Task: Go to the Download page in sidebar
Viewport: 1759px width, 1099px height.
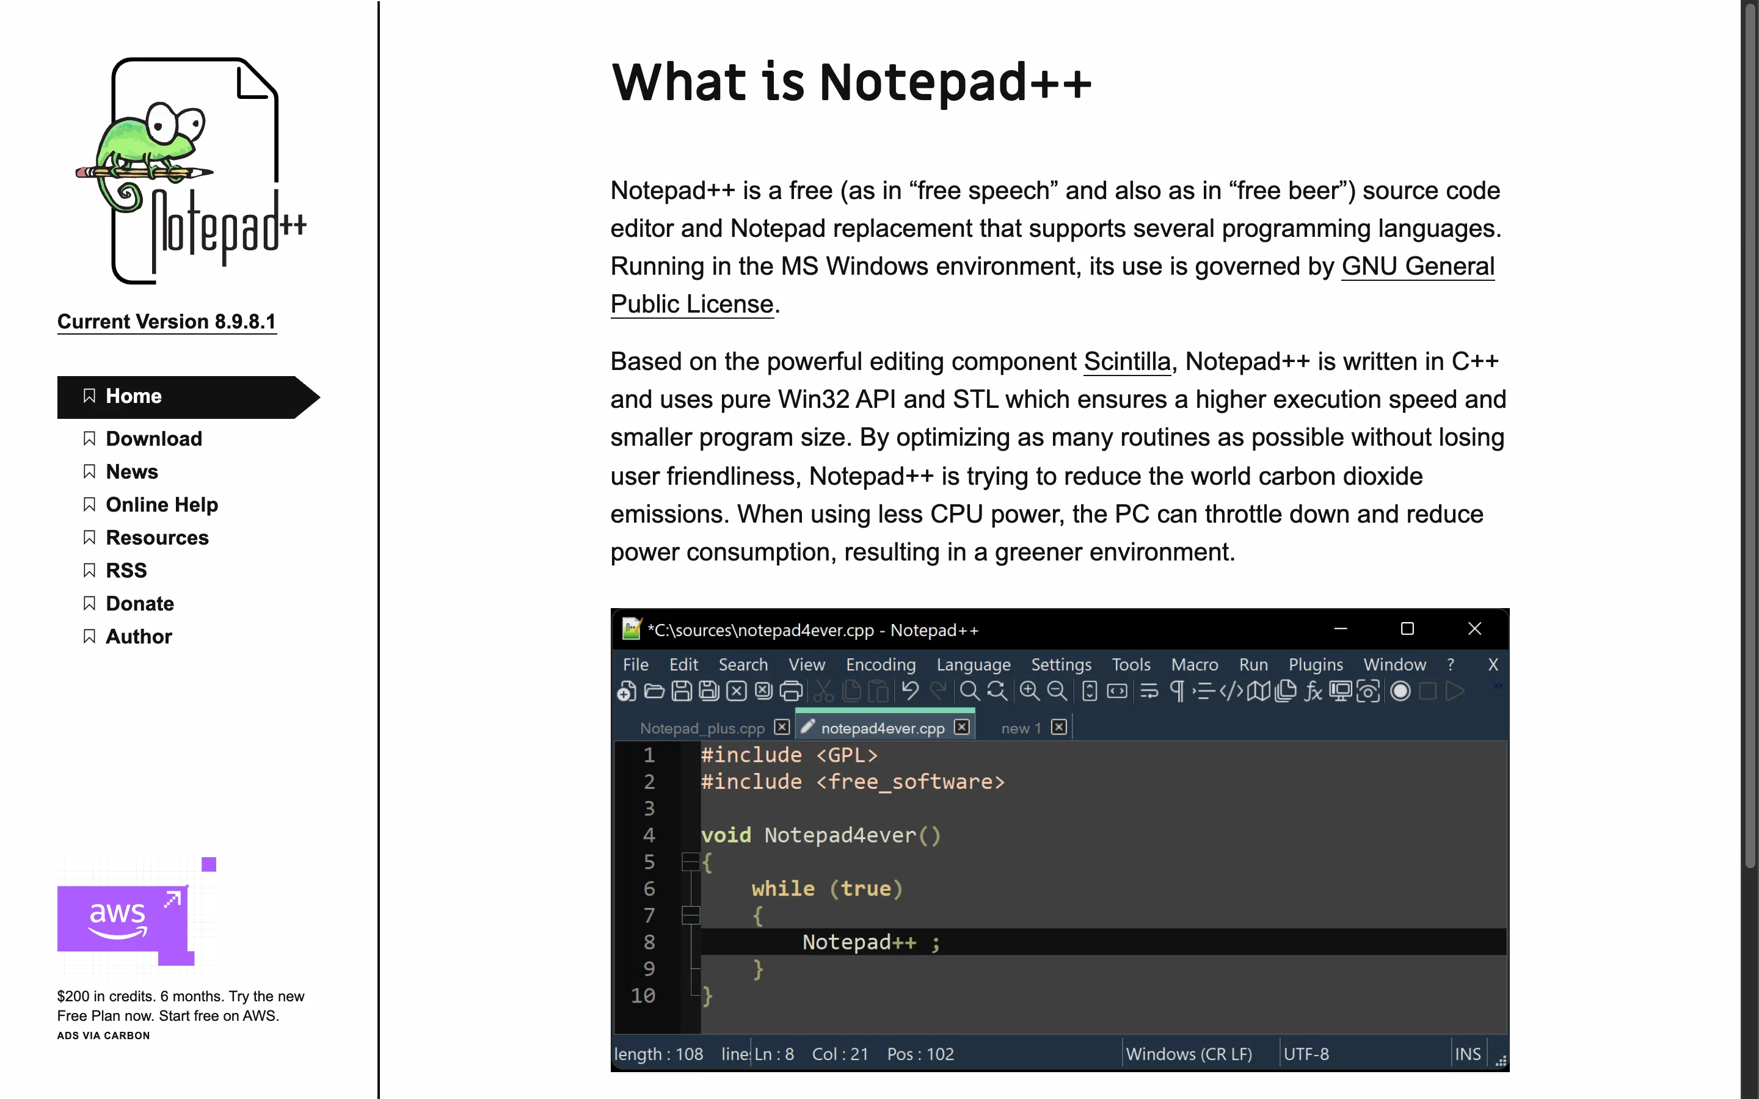Action: (x=153, y=438)
